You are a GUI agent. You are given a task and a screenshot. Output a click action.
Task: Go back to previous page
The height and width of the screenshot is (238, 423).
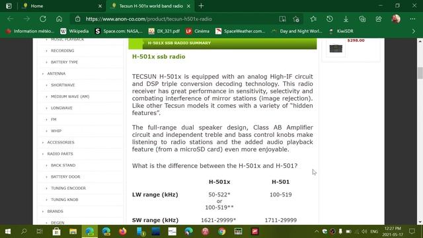tap(11, 19)
